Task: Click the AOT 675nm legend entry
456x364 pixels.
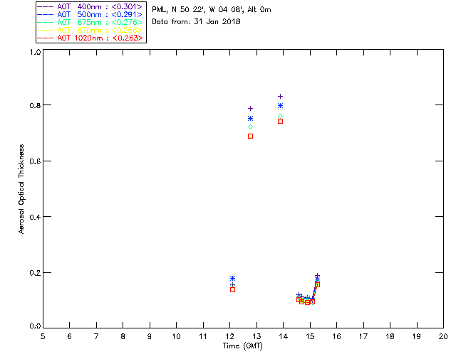Action: tap(90, 22)
